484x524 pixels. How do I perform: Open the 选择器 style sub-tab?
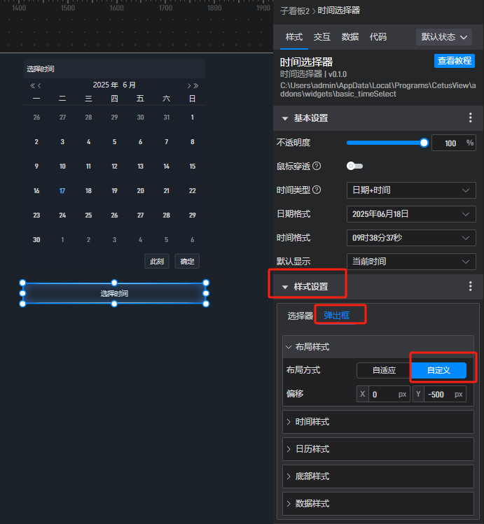(300, 316)
